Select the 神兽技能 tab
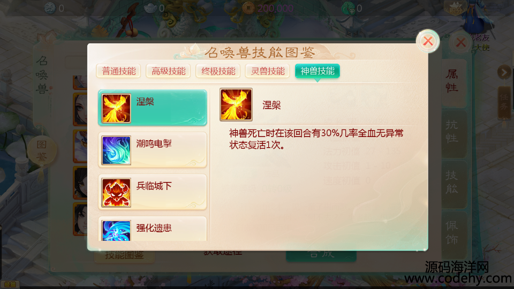The image size is (514, 289). pos(318,71)
